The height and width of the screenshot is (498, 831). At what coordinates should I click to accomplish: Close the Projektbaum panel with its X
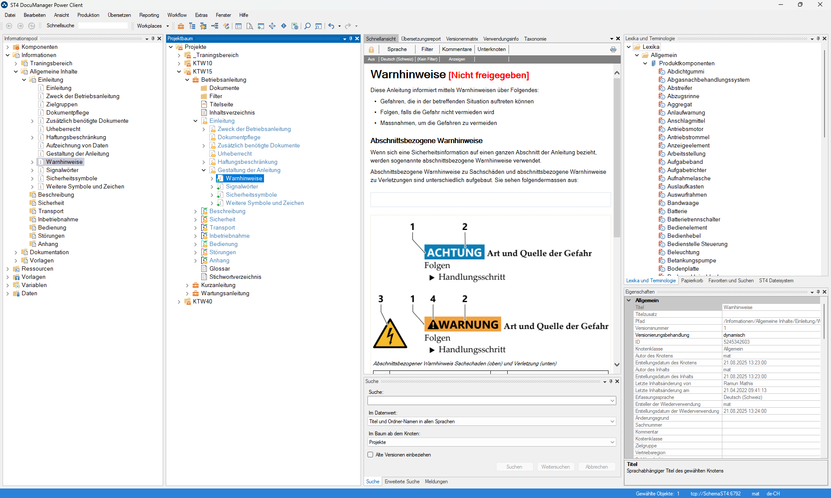pyautogui.click(x=357, y=38)
